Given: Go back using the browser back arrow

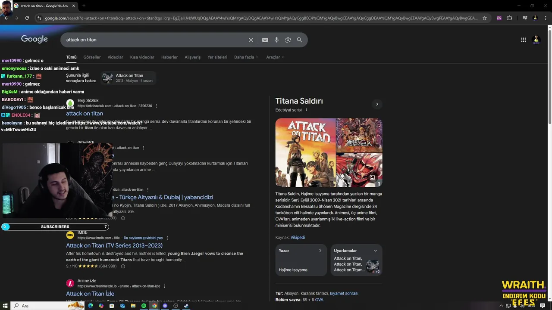Looking at the screenshot, I should pyautogui.click(x=6, y=18).
